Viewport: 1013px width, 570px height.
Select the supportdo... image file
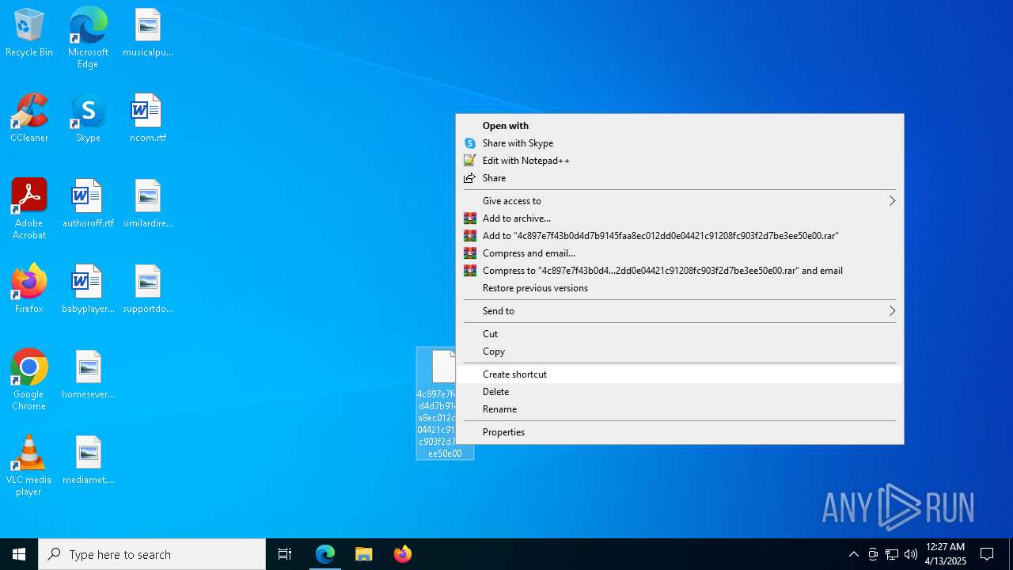(x=148, y=290)
